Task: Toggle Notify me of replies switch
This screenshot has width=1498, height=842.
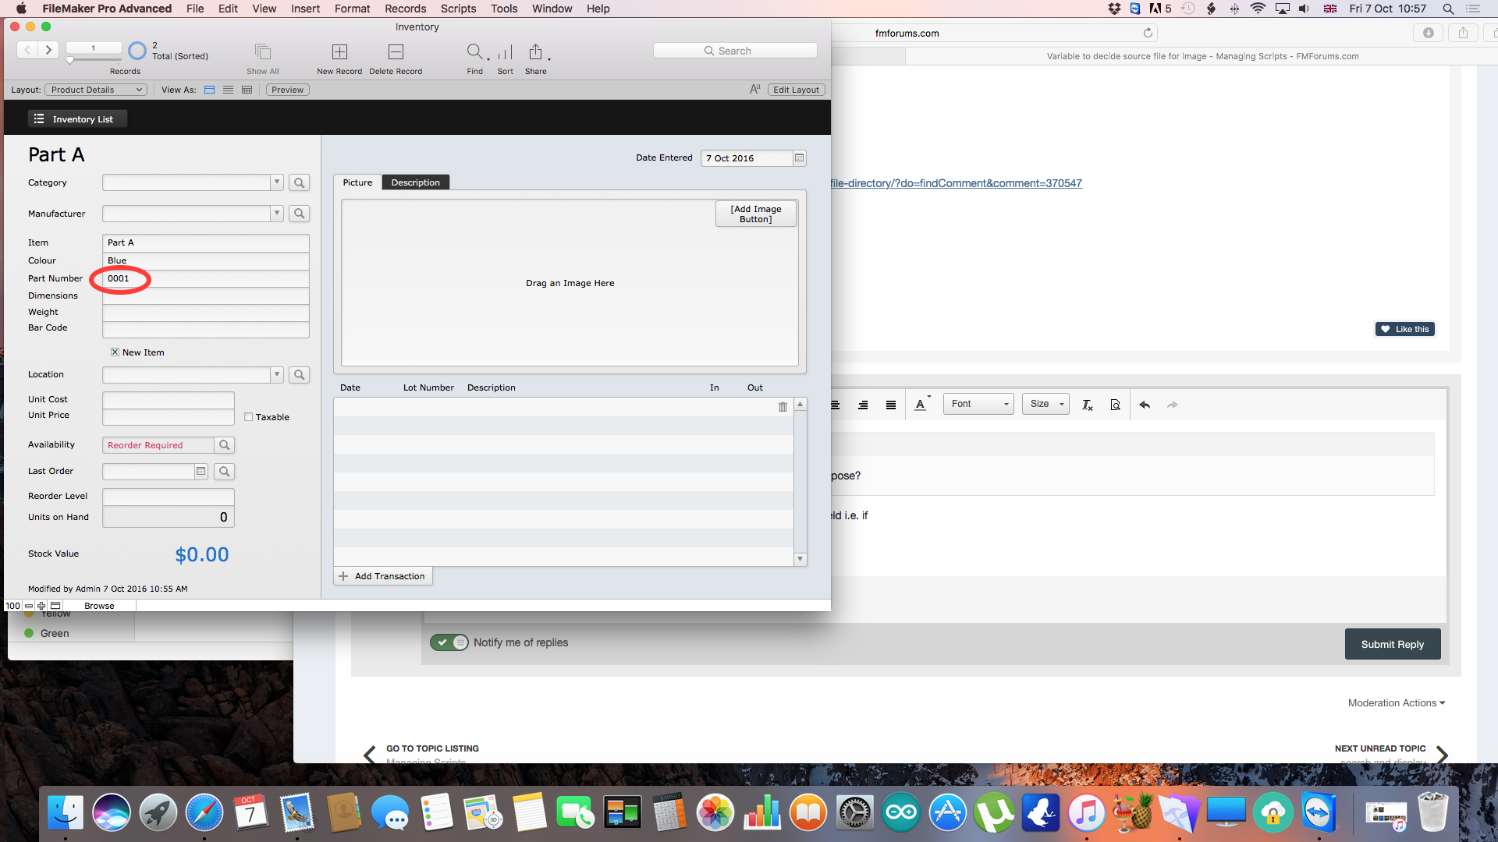Action: tap(449, 642)
